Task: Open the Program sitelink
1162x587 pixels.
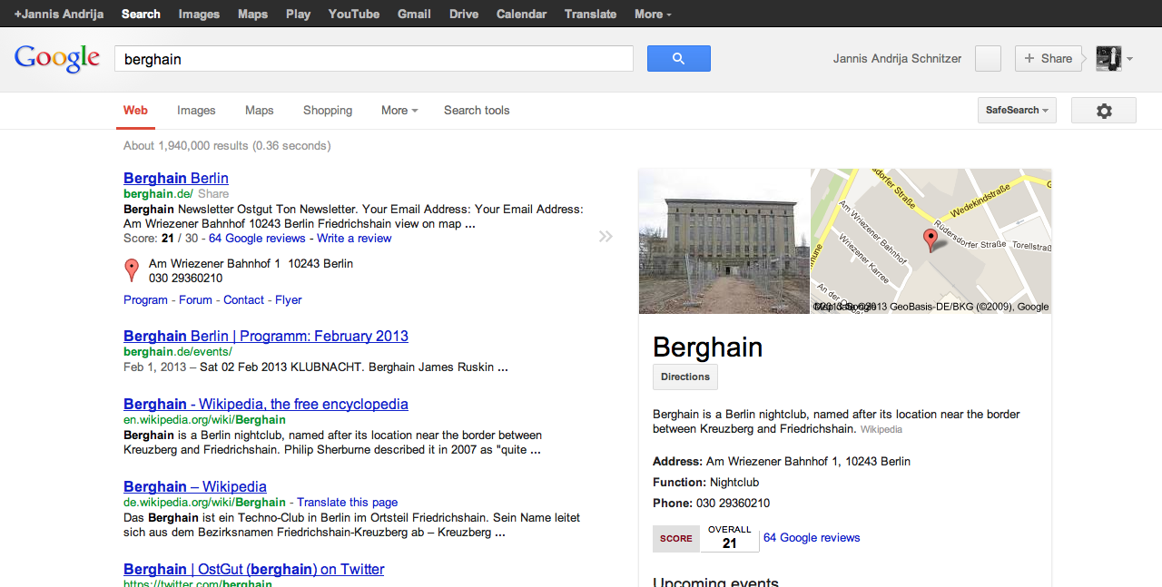Action: (145, 300)
